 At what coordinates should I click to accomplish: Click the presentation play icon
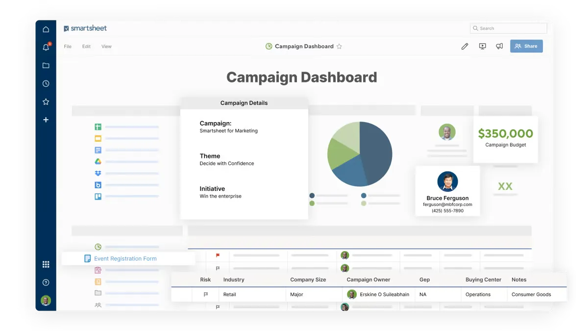(482, 46)
